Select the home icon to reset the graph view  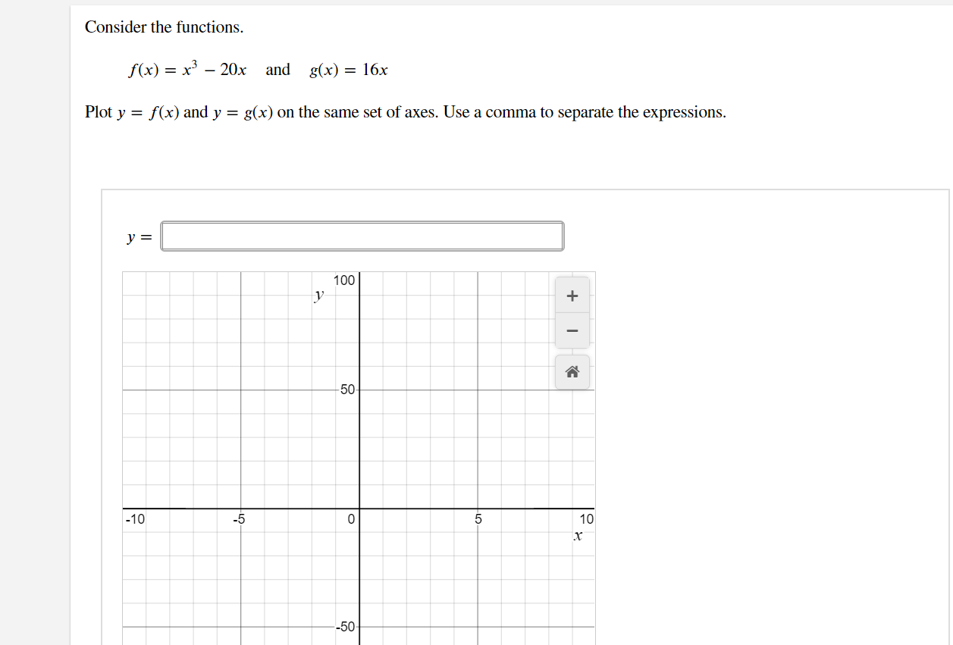point(572,371)
